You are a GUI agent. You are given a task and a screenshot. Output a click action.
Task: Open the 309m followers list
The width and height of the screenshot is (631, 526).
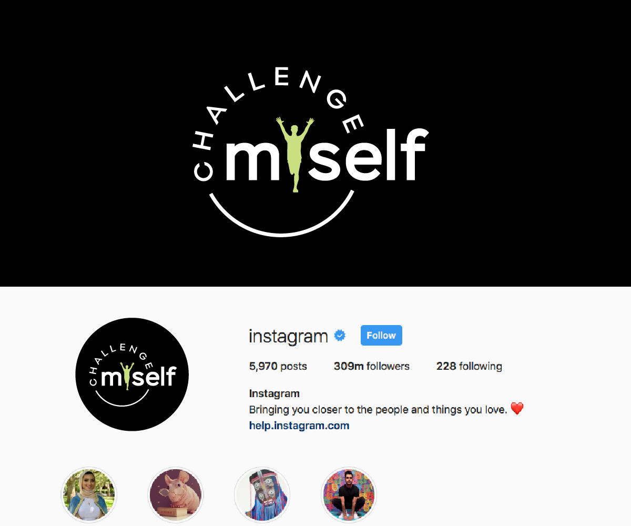(372, 366)
